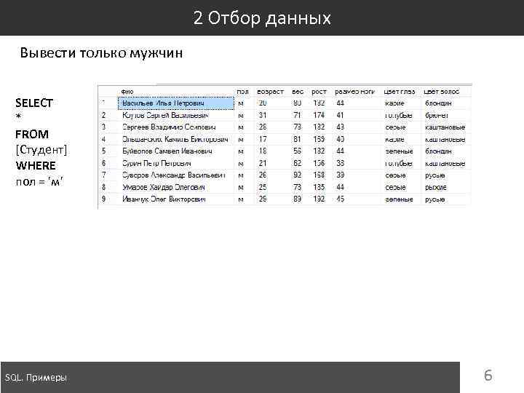524x393 pixels.
Task: Click 'брюнет' hair color cell
Action: coord(437,115)
